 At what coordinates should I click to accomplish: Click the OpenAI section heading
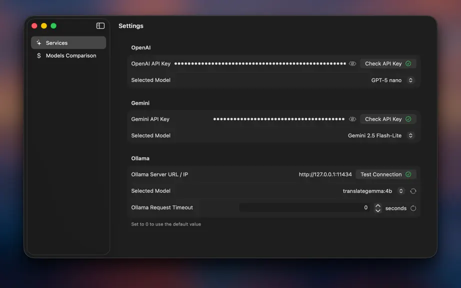[x=141, y=47]
